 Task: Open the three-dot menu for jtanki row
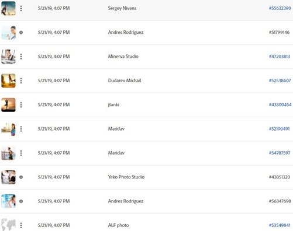tap(21, 105)
